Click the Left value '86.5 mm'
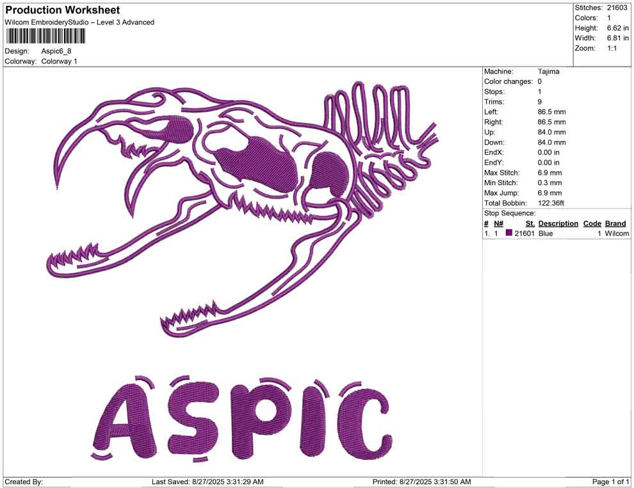 pyautogui.click(x=551, y=112)
